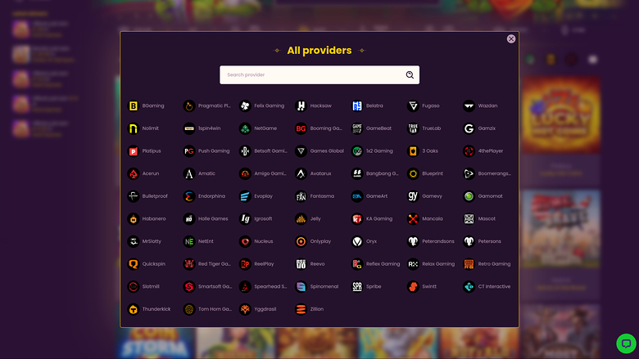Open the Evoplay blue stripes icon
Screen dimensions: 639x359
(245, 196)
